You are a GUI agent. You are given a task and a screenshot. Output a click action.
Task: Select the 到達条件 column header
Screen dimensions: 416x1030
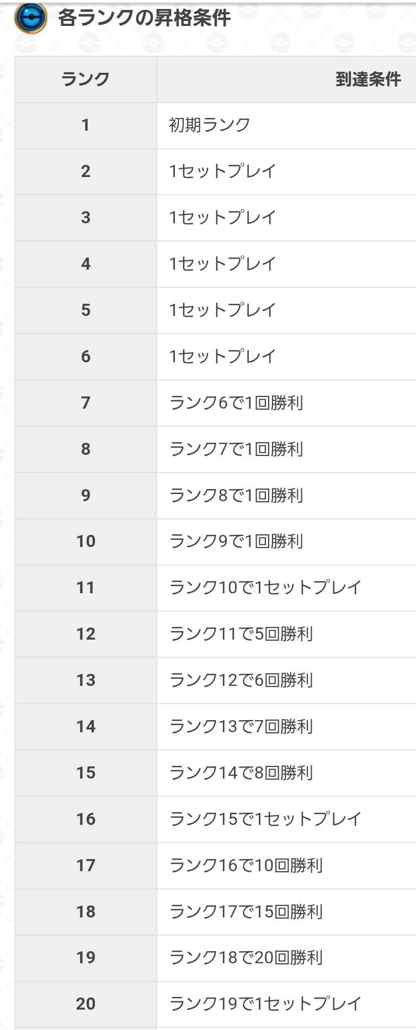368,79
